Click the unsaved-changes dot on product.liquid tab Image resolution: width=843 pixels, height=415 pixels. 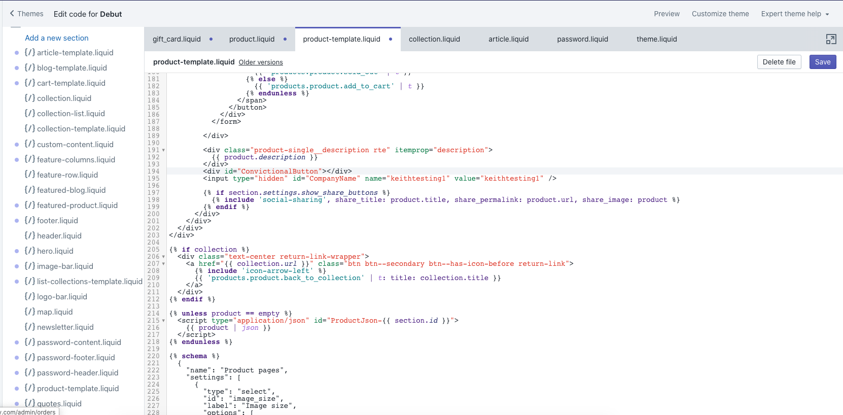285,39
